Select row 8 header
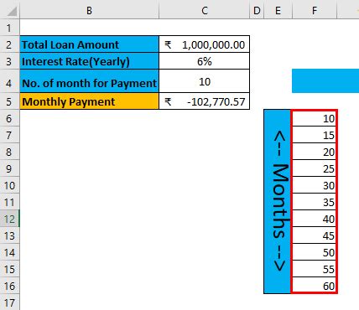 tap(9, 152)
